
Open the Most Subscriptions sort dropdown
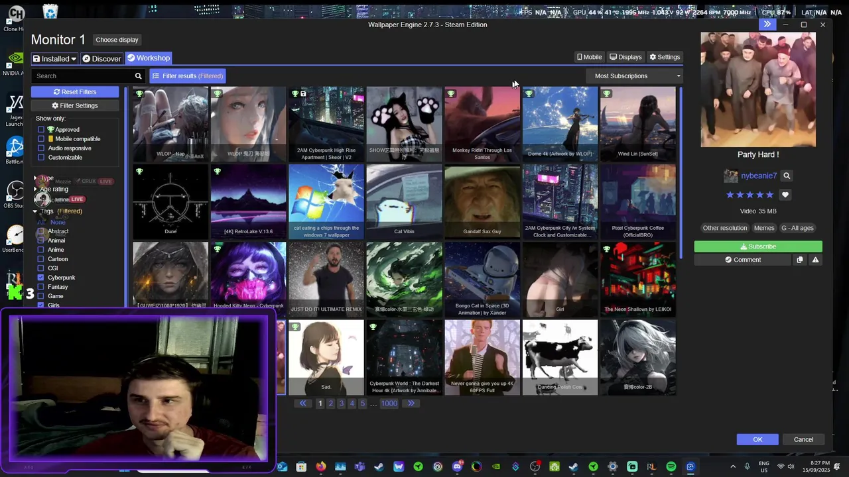[x=635, y=76]
